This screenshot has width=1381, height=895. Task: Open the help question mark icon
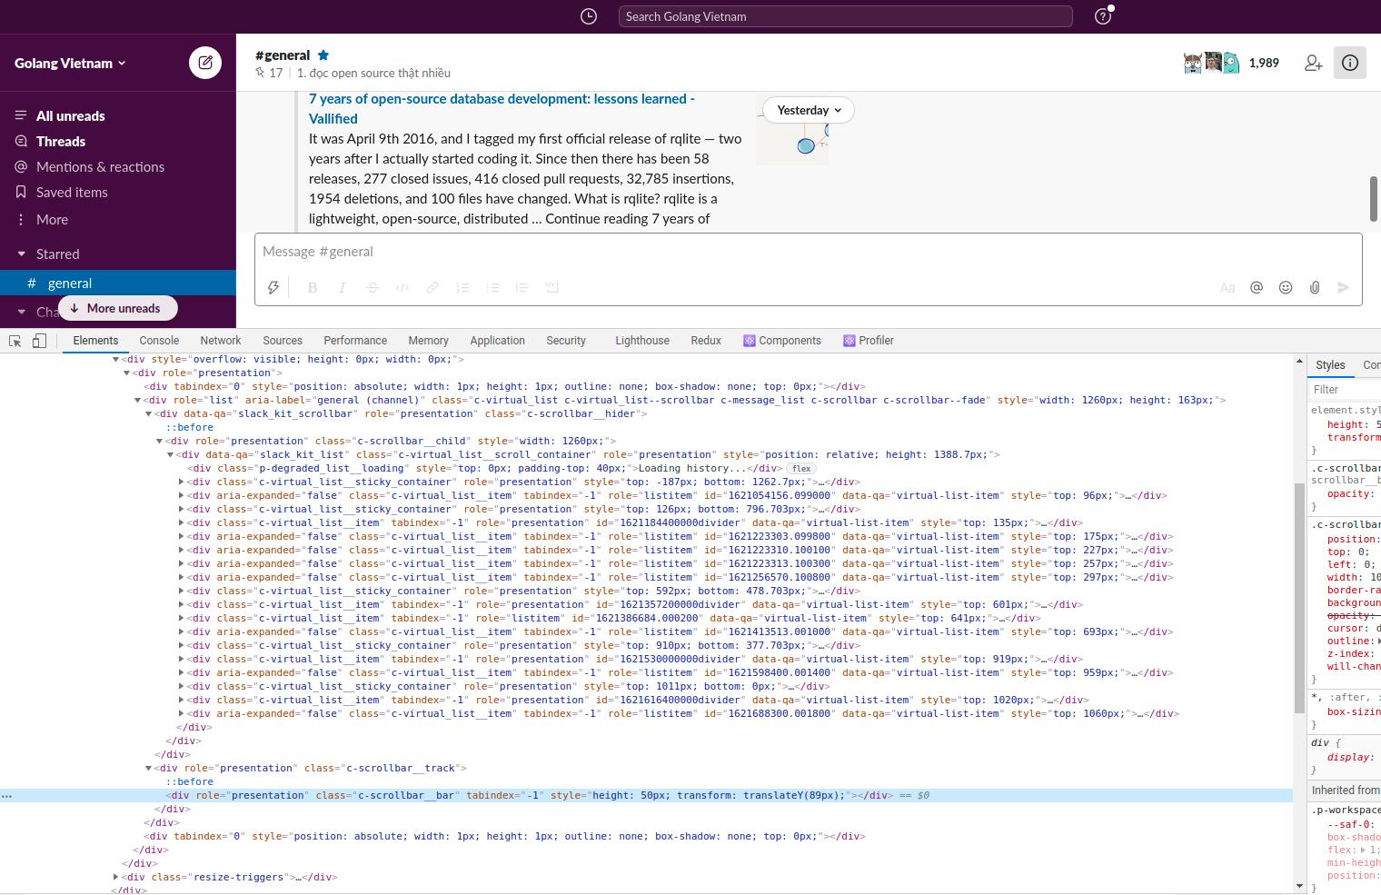(1103, 16)
